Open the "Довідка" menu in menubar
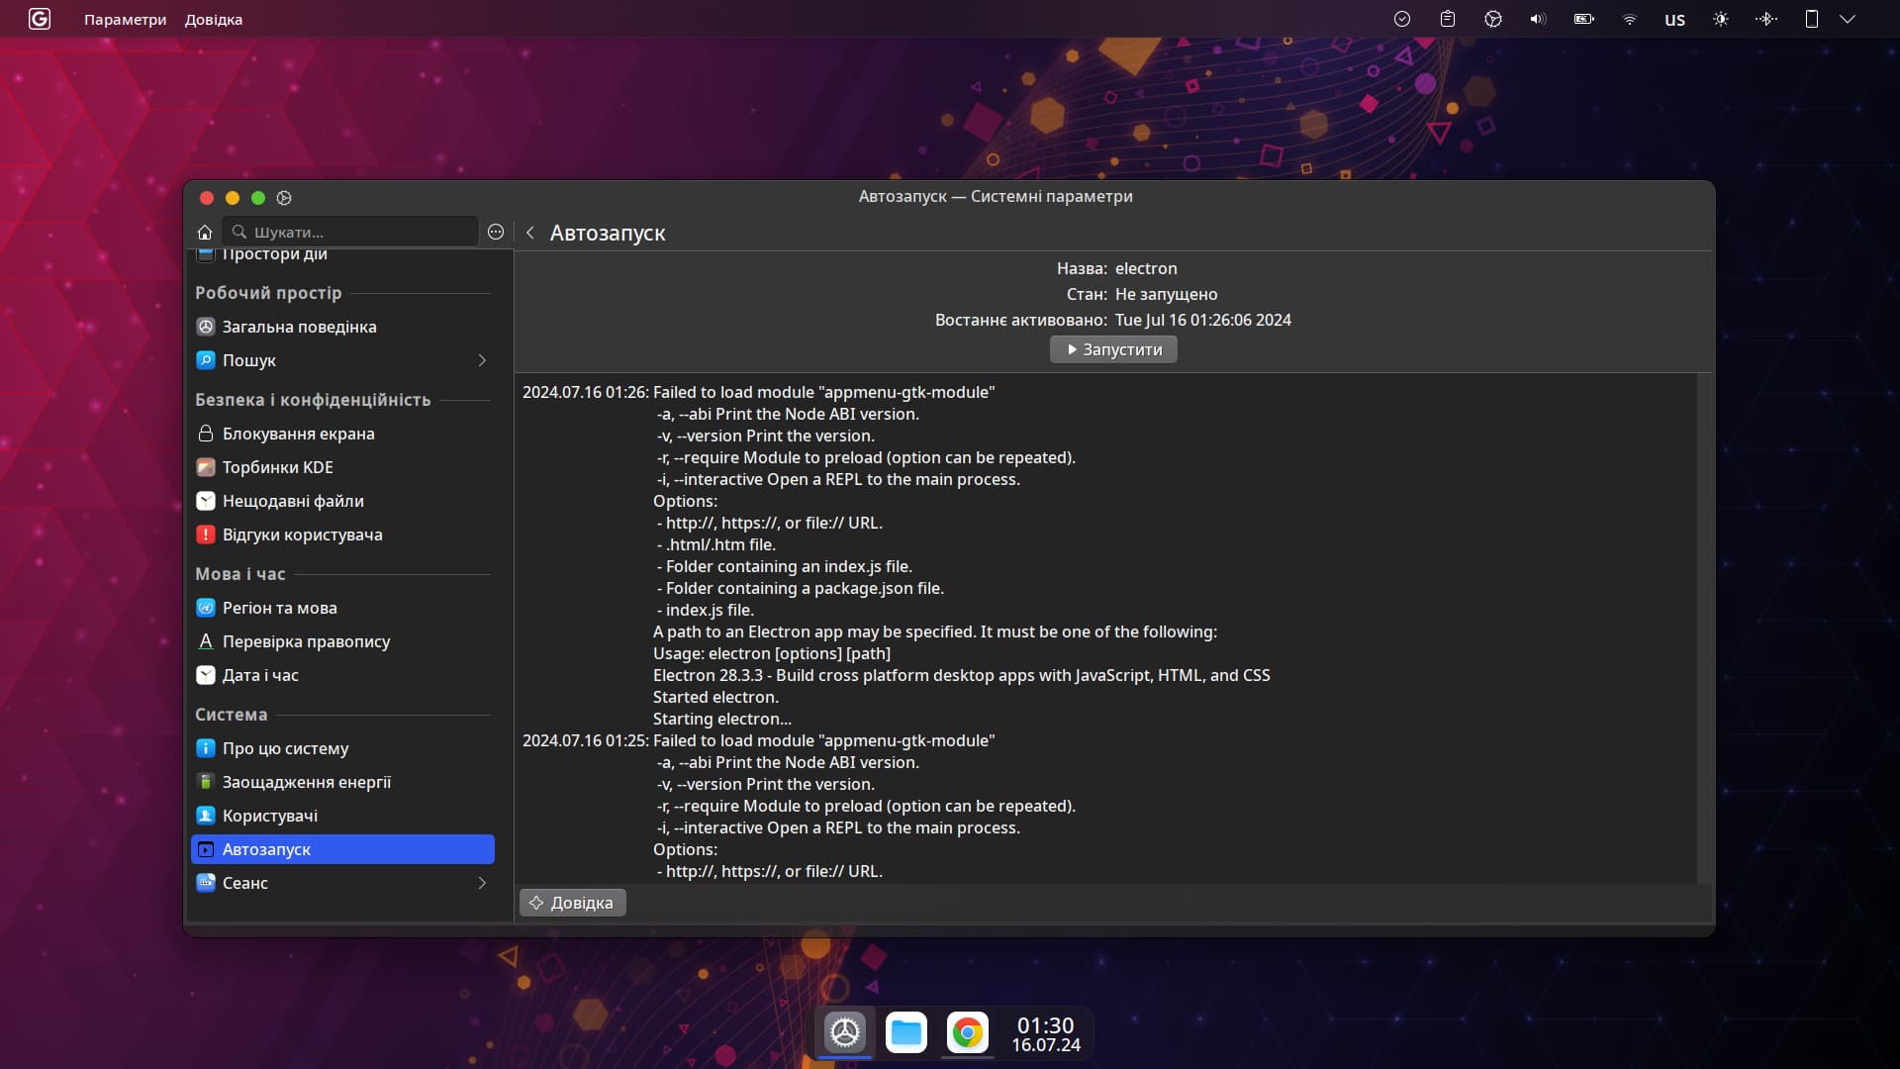The height and width of the screenshot is (1069, 1900). [214, 19]
